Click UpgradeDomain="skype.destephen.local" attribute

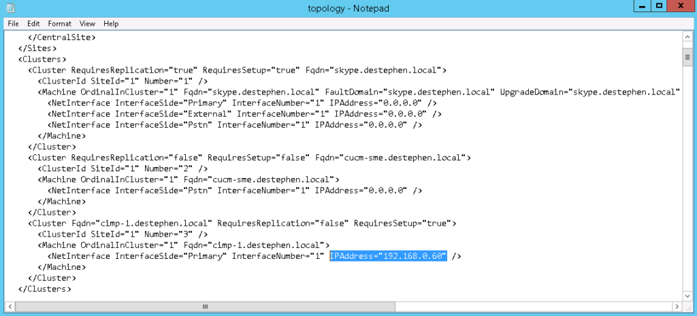click(x=591, y=92)
